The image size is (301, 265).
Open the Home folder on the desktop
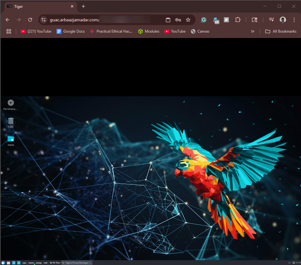pyautogui.click(x=11, y=139)
